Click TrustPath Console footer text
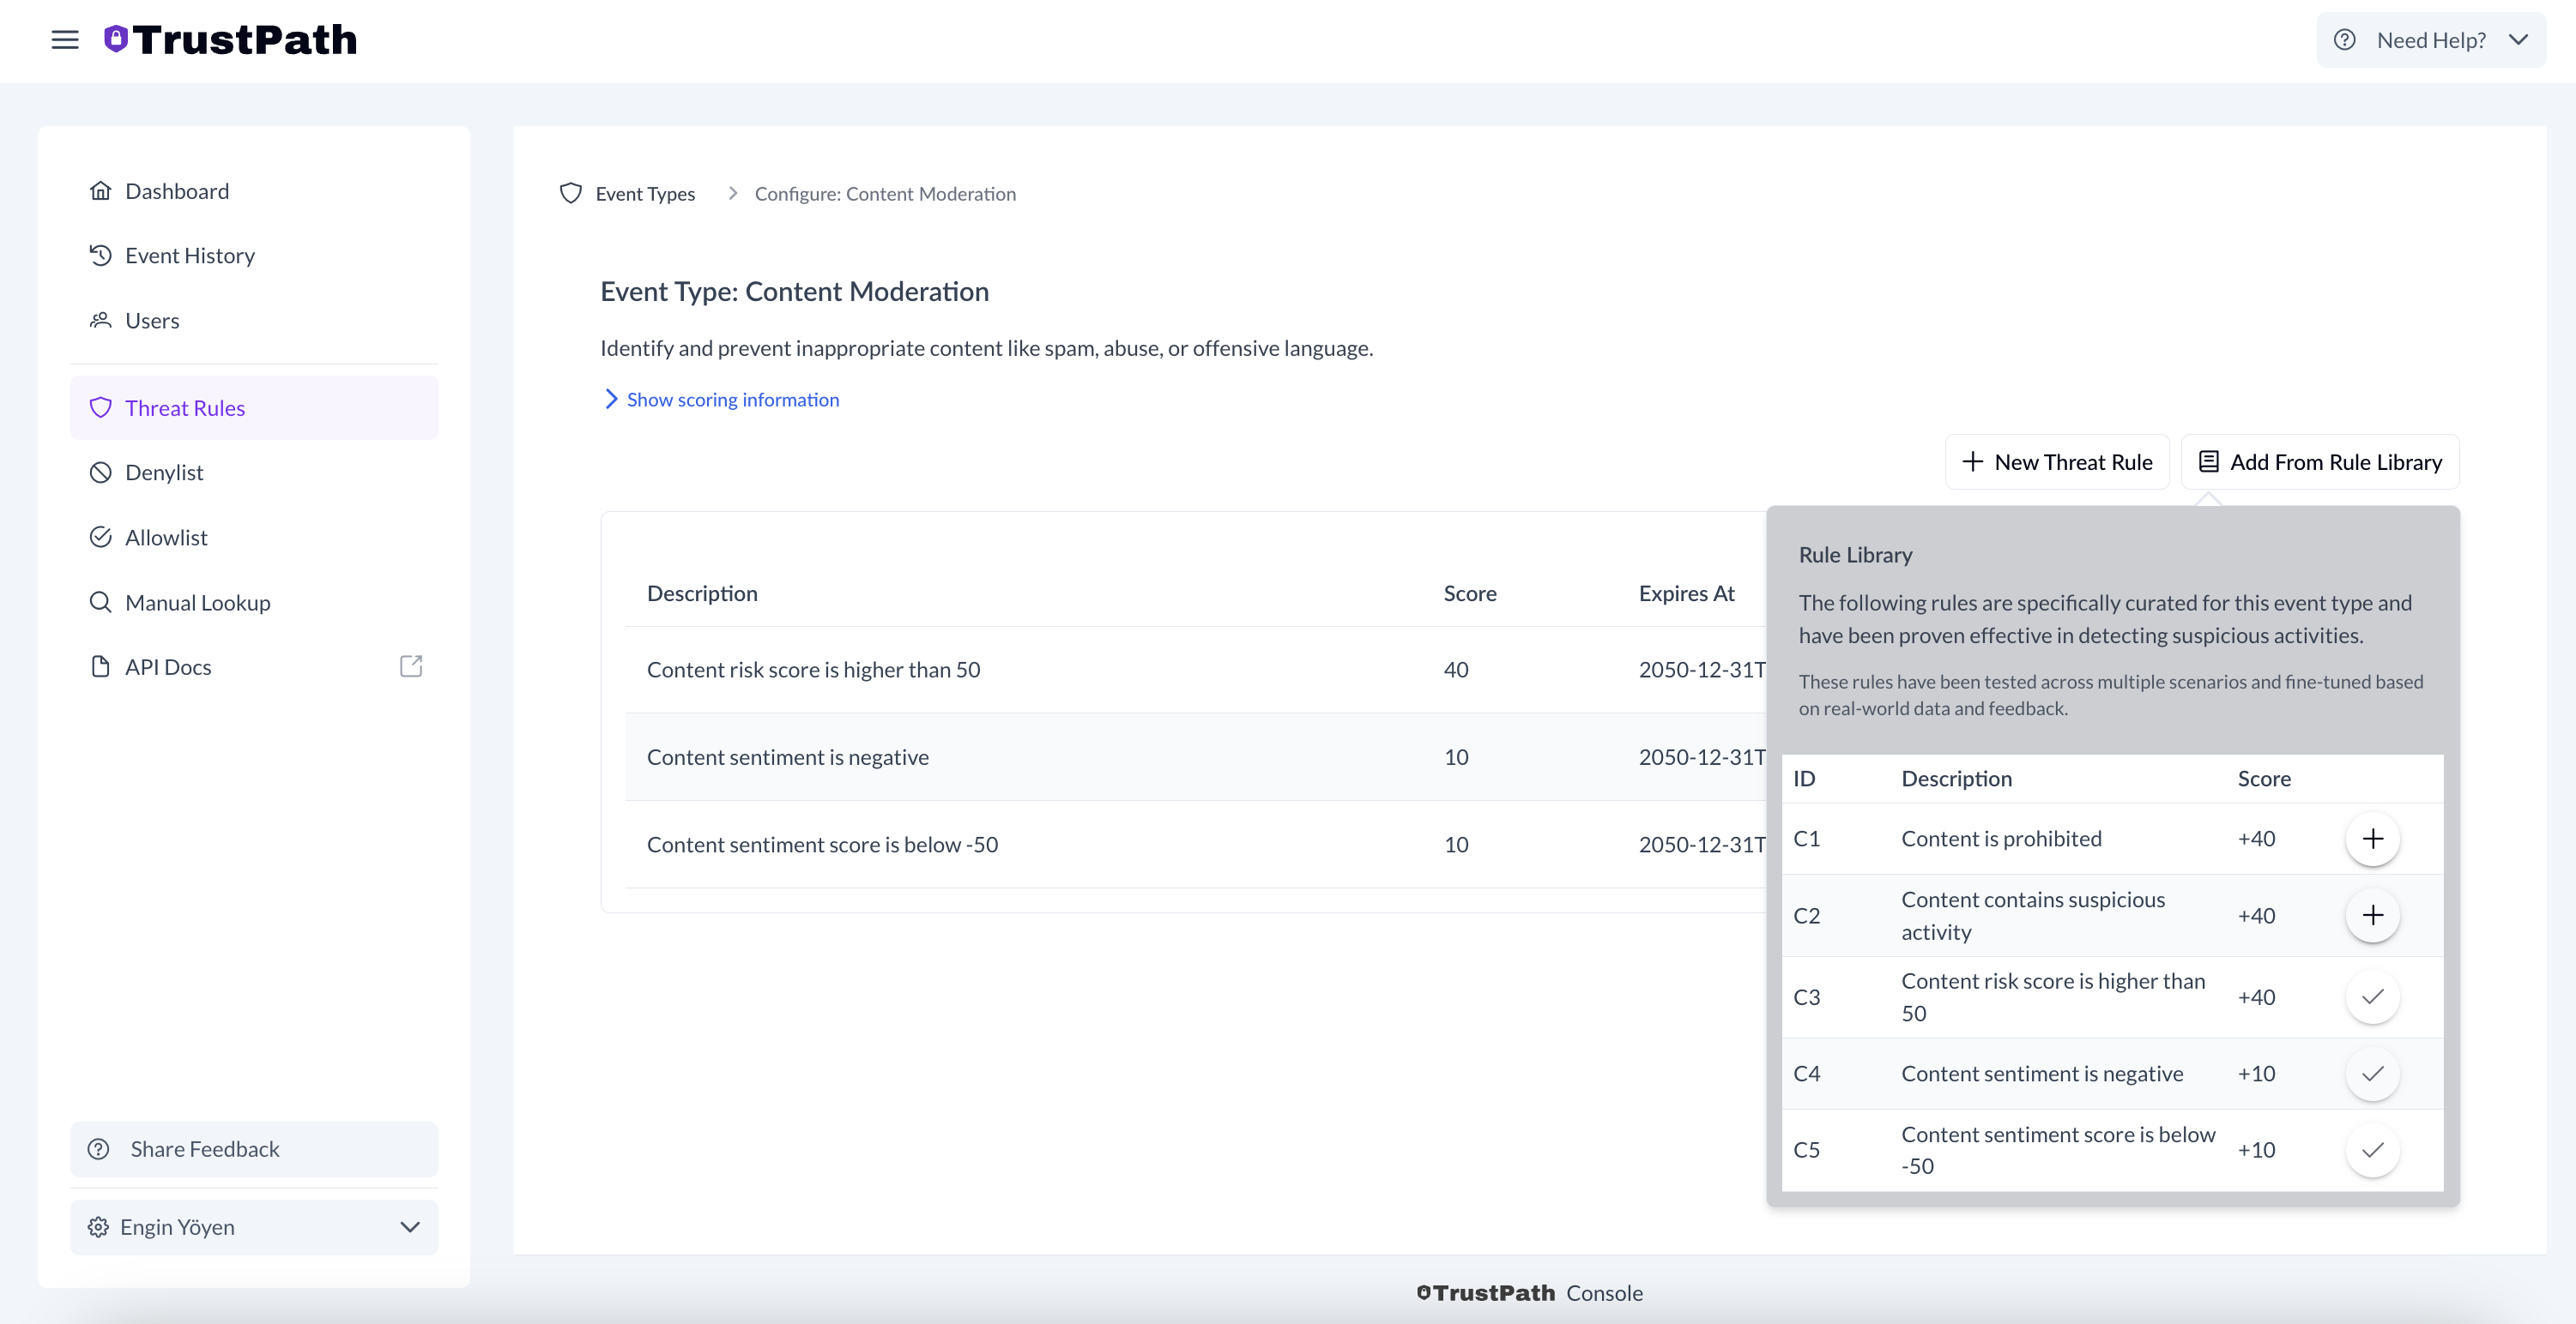2576x1324 pixels. pos(1530,1293)
